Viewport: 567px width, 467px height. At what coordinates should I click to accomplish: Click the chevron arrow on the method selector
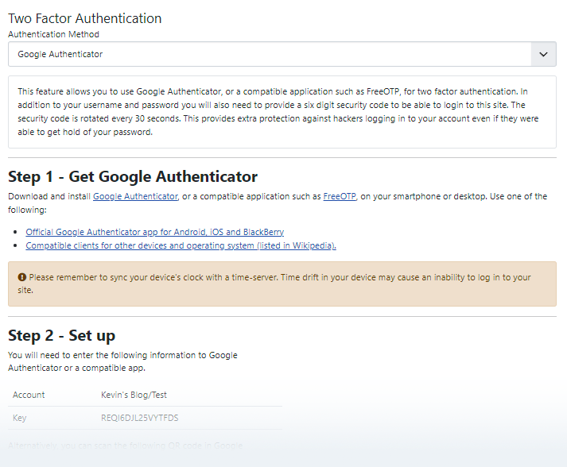[x=543, y=54]
